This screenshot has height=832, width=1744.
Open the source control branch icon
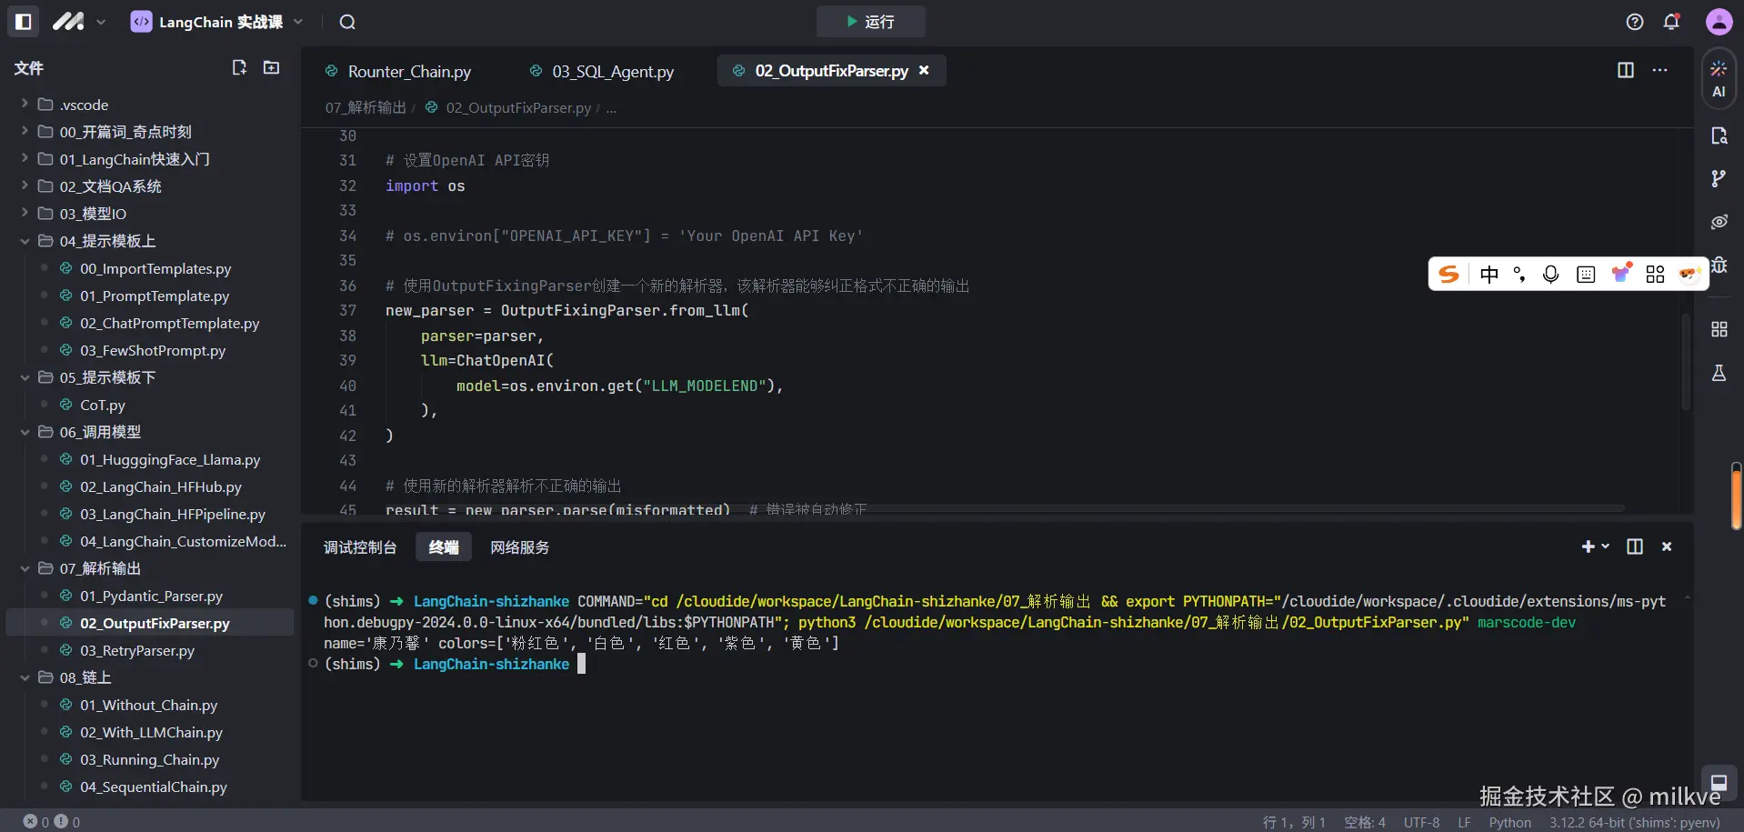pyautogui.click(x=1718, y=178)
